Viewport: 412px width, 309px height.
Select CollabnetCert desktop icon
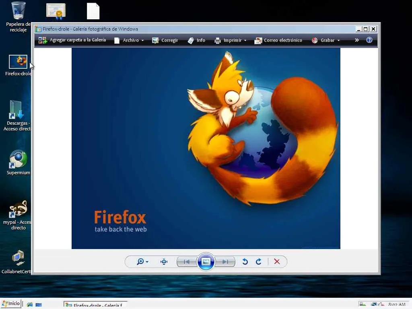tap(17, 262)
